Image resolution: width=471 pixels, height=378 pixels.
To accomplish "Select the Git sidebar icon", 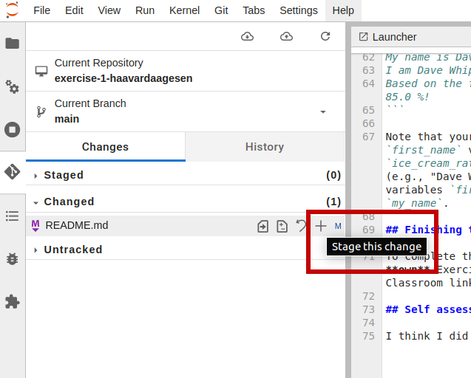I will click(x=13, y=172).
